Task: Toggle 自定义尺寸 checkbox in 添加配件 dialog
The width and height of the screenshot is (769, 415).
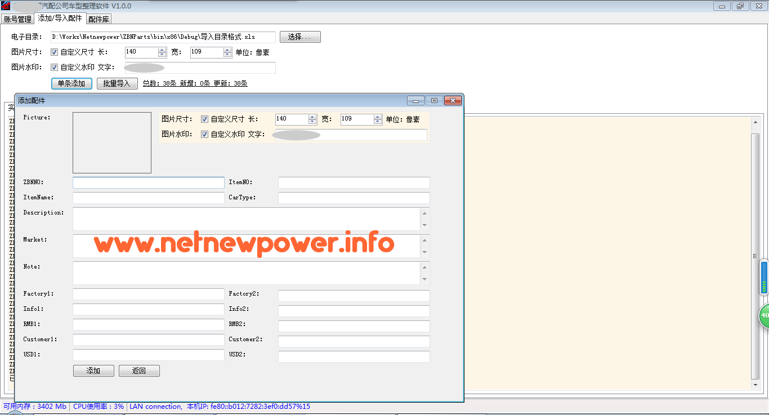Action: tap(205, 119)
